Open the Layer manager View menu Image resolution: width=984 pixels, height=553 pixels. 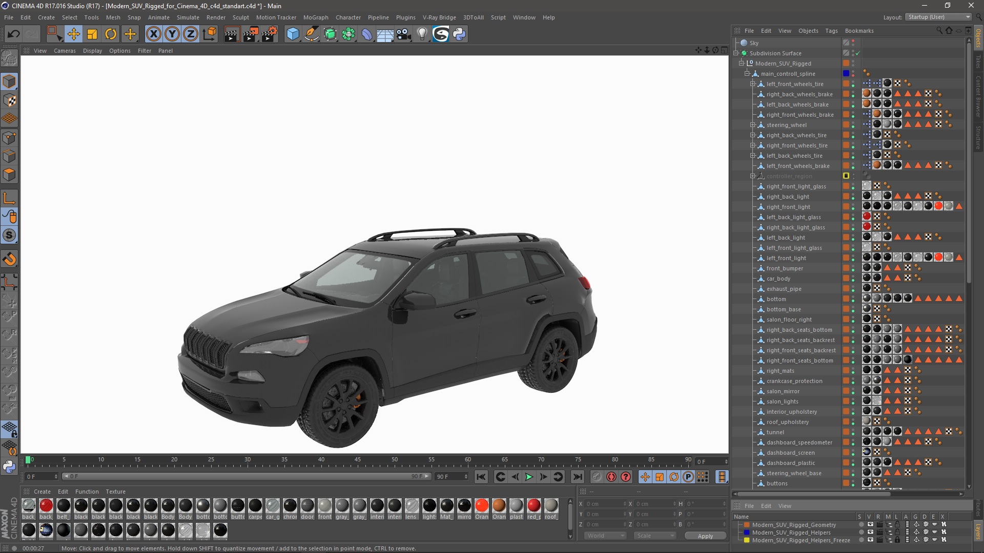(x=785, y=506)
